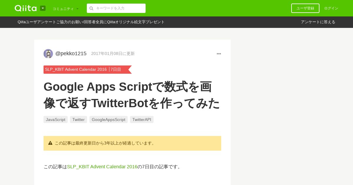
Task: Select the GoogleAppsScript tag
Action: click(x=109, y=120)
